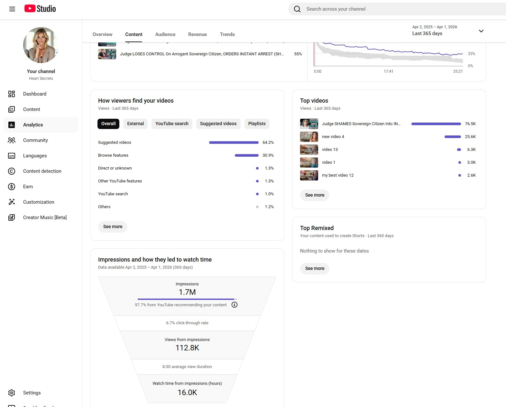The height and width of the screenshot is (407, 506).
Task: Open the Judge SHAMES Sovereign Citizen video thumbnail
Action: click(x=309, y=124)
